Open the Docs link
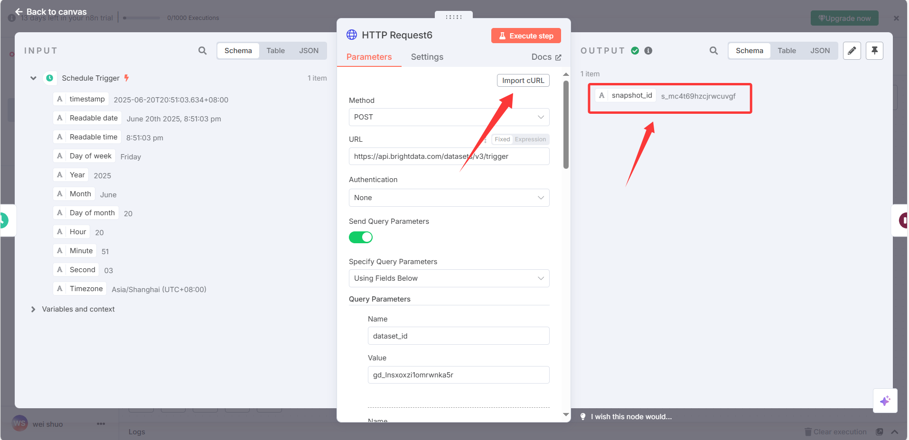 [546, 57]
